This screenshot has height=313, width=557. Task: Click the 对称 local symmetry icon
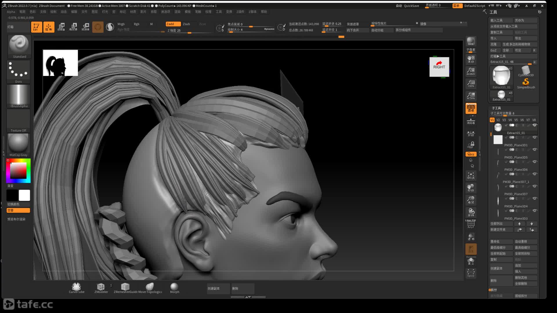471,133
